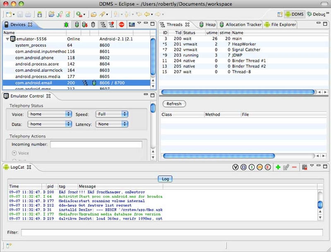Select the main thread row

point(244,39)
